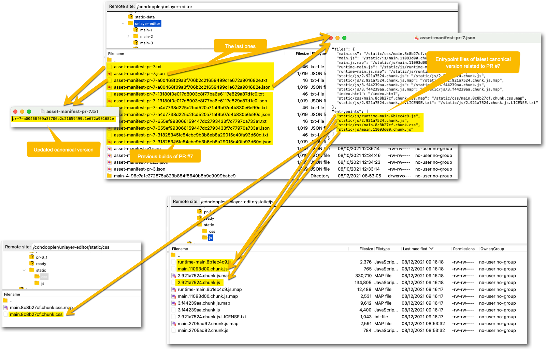This screenshot has width=546, height=349.
Task: Select css folder in static/js window tree
Action: coord(212,231)
